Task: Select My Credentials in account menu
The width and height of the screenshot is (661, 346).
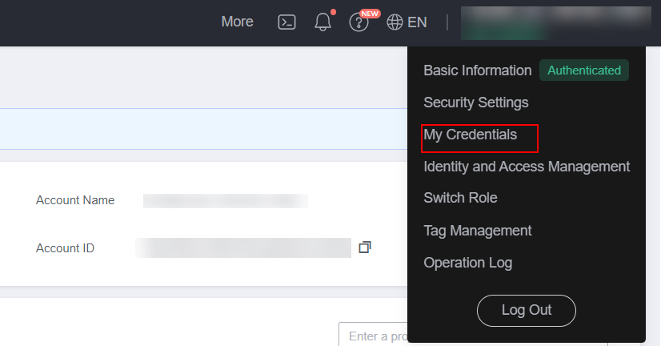Action: 471,135
